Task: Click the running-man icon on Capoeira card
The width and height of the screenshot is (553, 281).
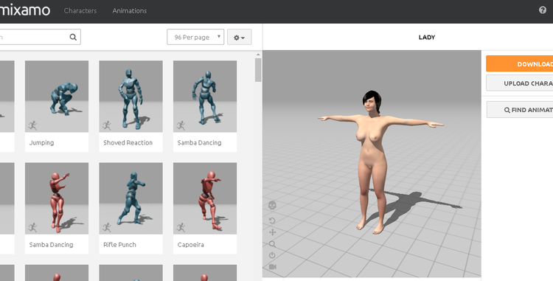Action: pos(181,227)
